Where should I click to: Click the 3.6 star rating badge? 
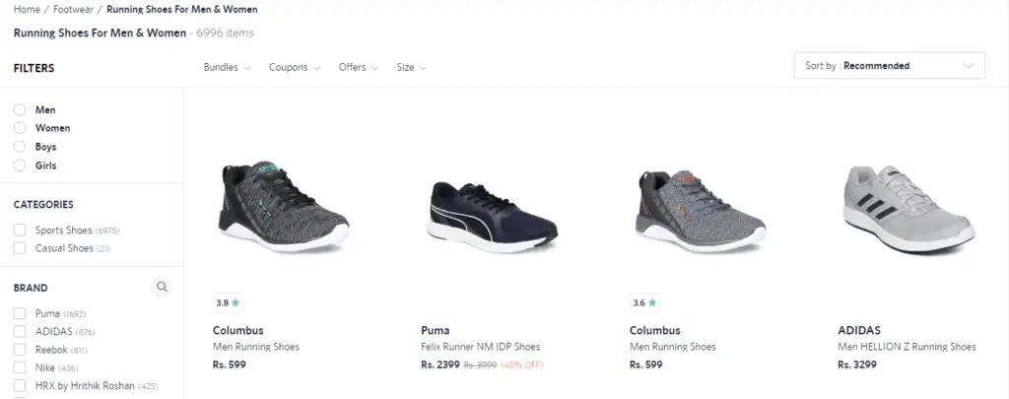pos(644,303)
